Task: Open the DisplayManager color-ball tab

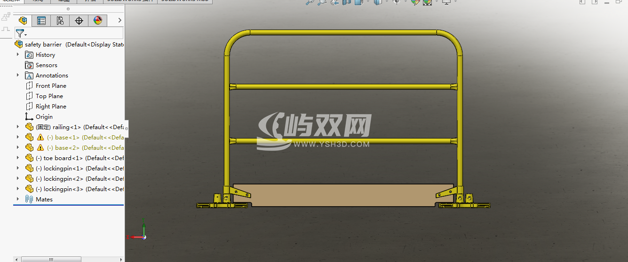Action: coord(98,20)
